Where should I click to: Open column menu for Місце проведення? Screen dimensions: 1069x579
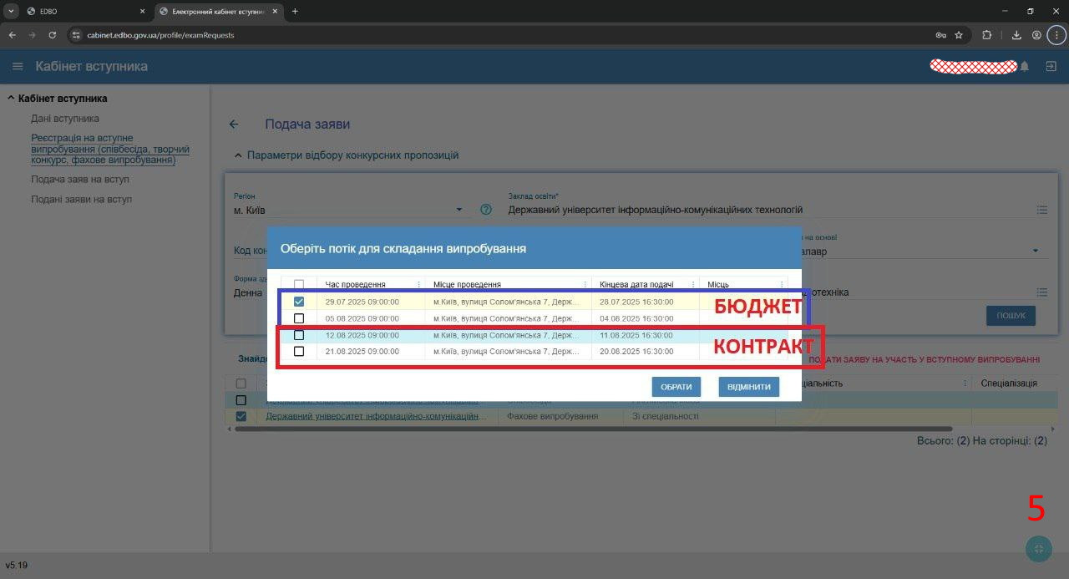click(585, 285)
